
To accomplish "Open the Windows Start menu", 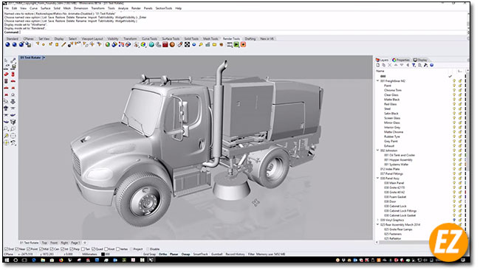I will [7, 260].
